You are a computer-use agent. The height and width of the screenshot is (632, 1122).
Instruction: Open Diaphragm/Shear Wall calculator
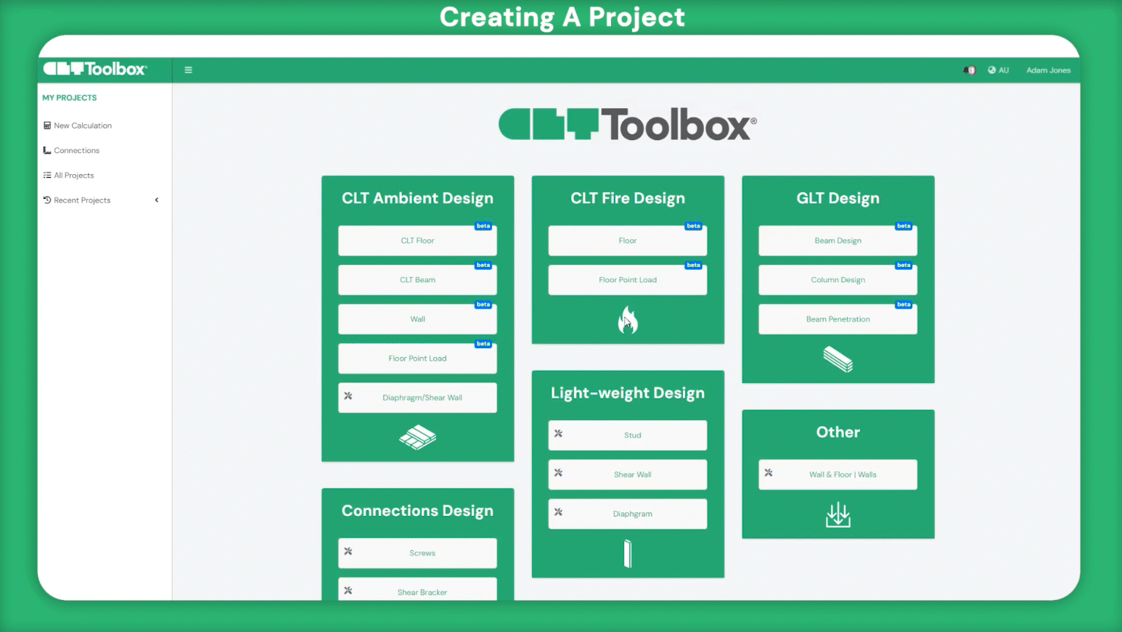tap(417, 398)
